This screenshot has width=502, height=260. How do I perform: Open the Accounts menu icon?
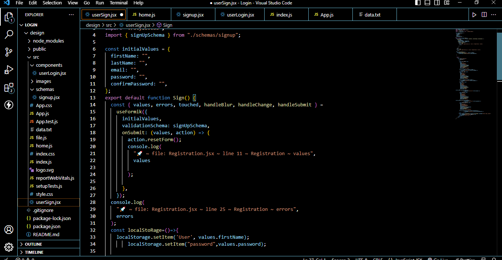[x=9, y=230]
